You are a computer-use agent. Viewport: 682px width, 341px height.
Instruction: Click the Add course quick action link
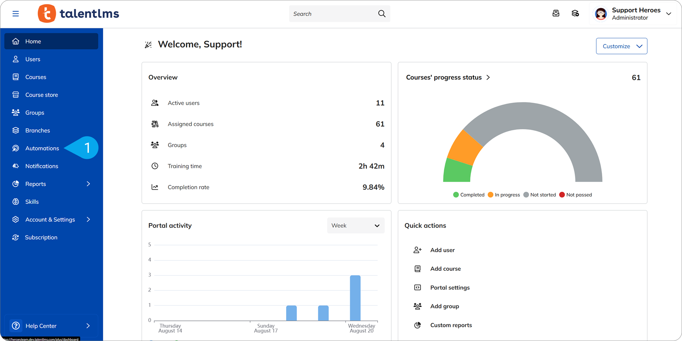(x=445, y=269)
